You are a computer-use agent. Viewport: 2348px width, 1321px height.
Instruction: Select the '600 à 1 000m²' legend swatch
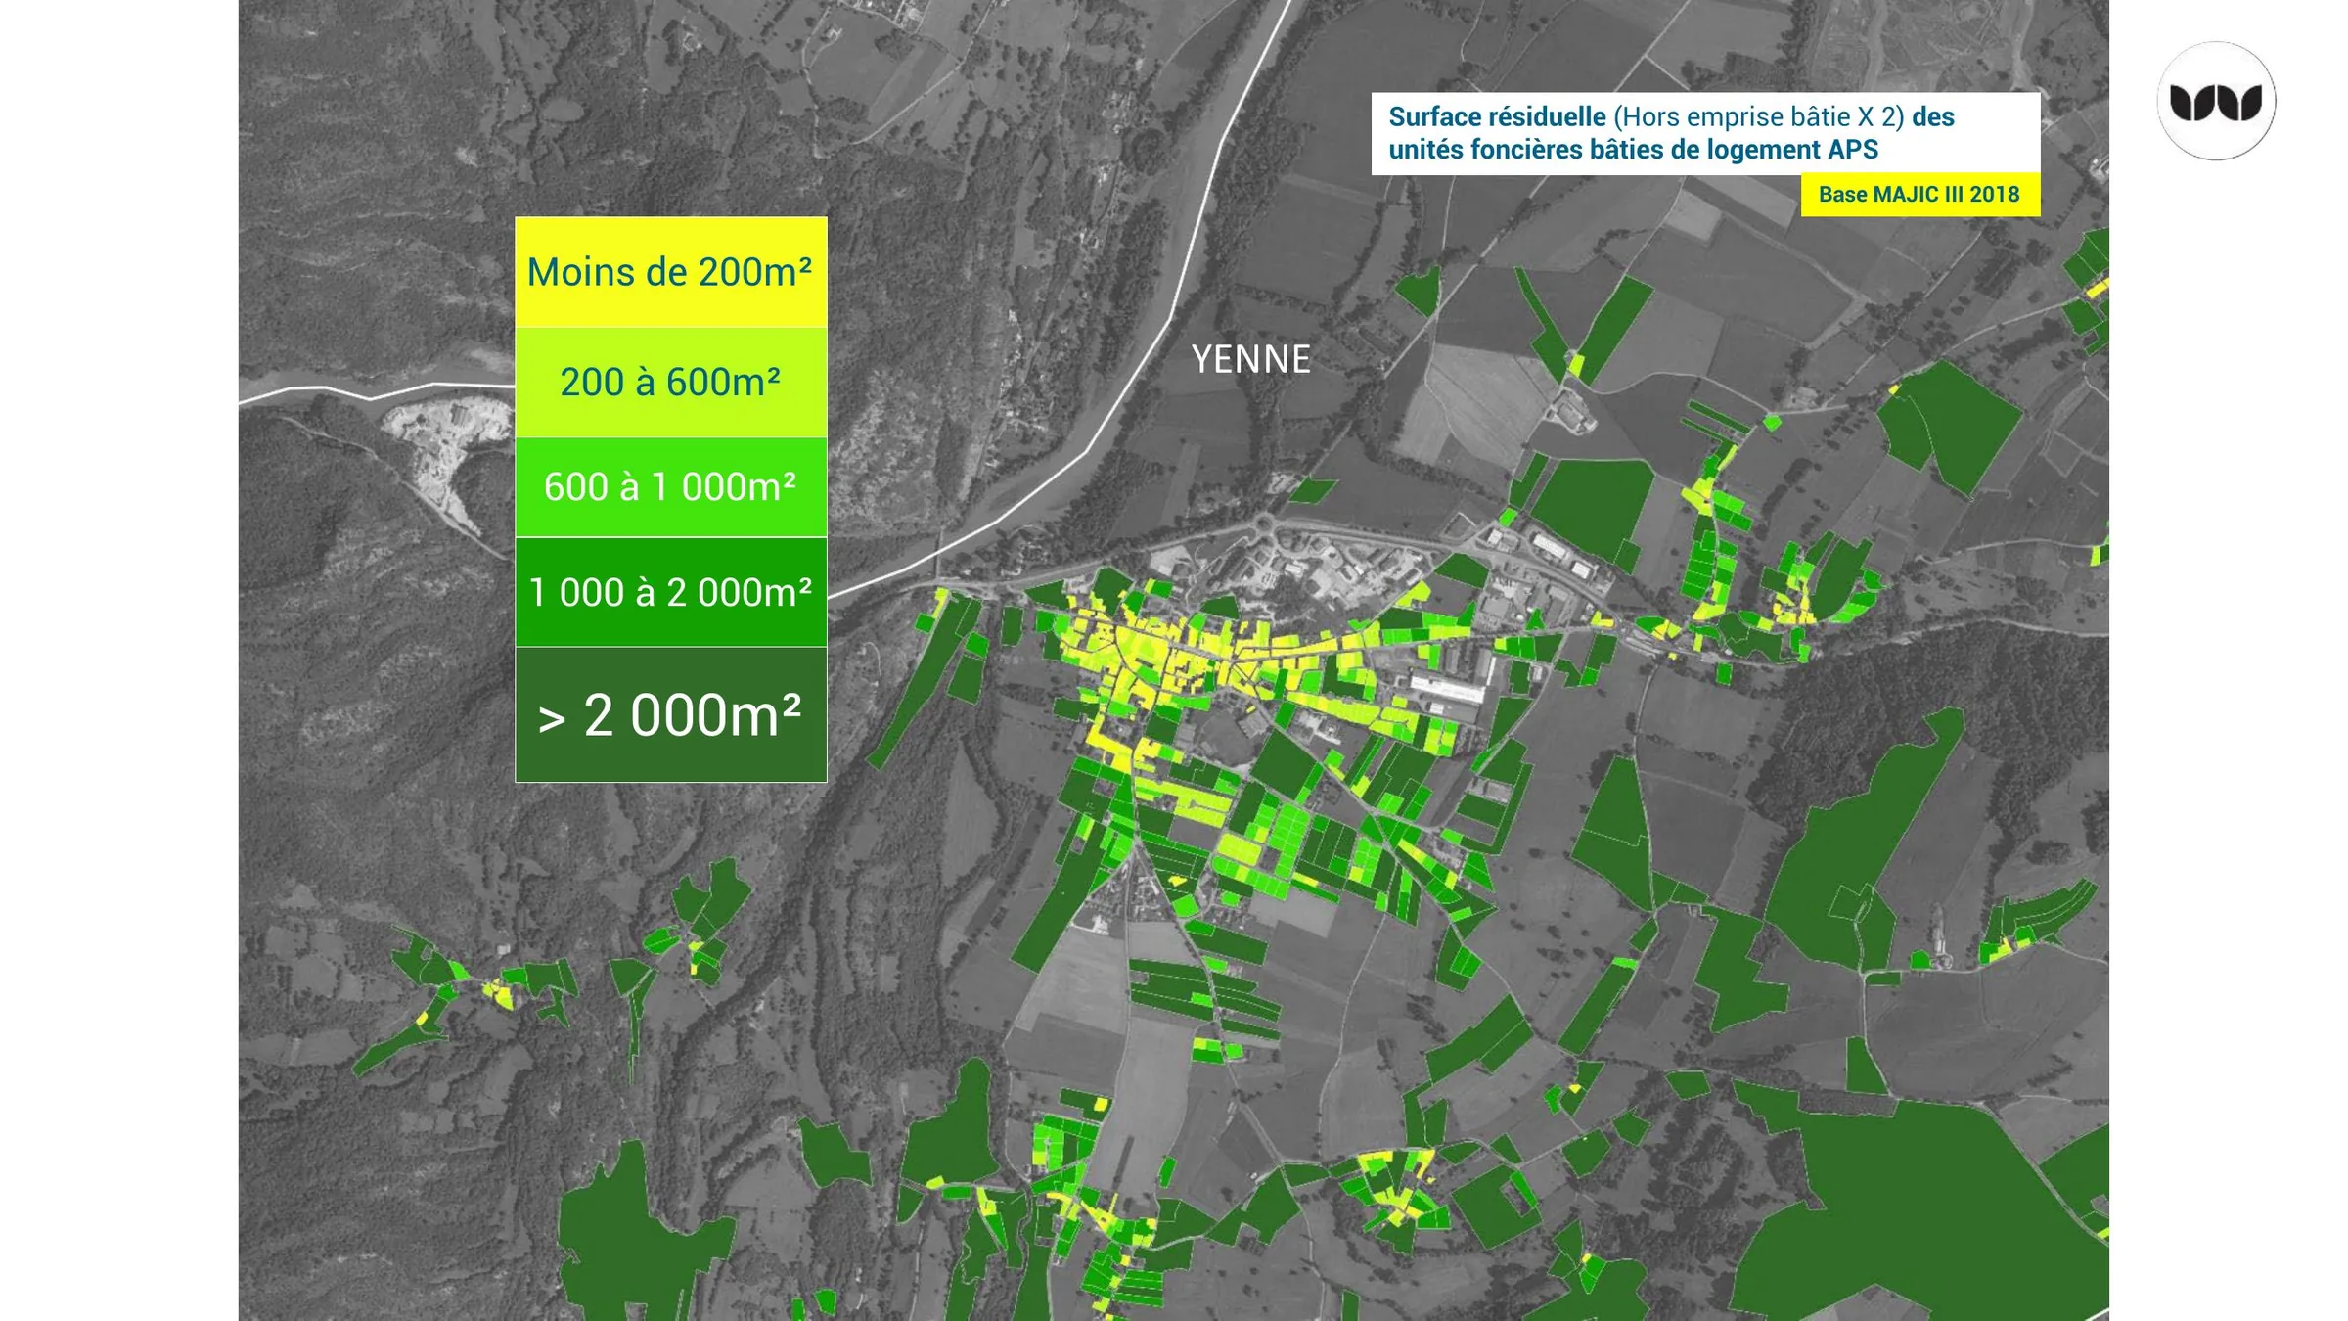coord(671,487)
